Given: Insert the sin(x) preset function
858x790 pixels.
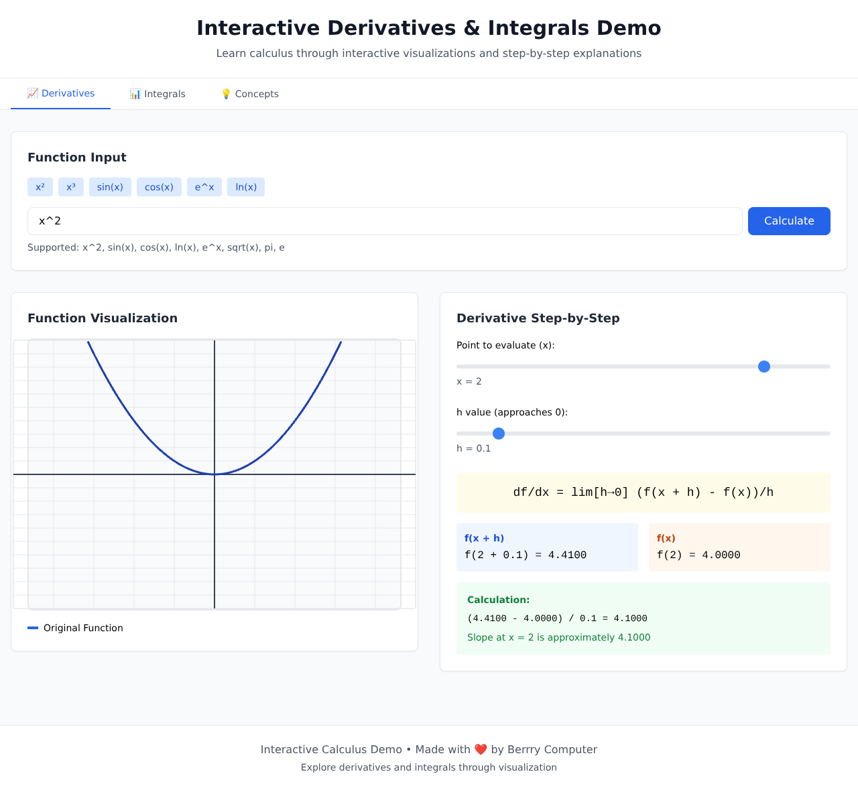Looking at the screenshot, I should [110, 187].
